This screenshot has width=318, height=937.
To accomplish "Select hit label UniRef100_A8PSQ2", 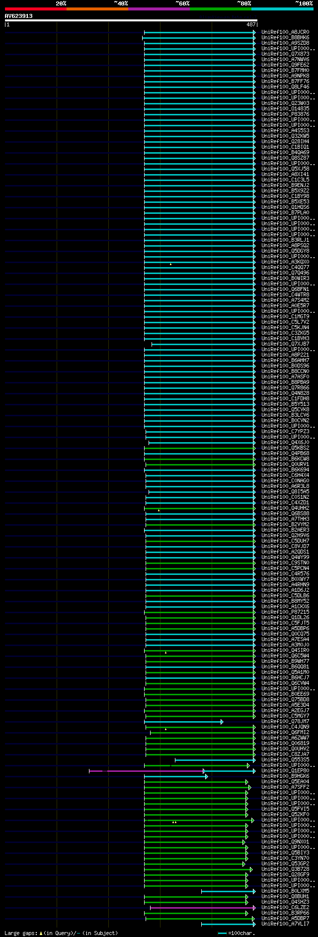I will (x=285, y=246).
